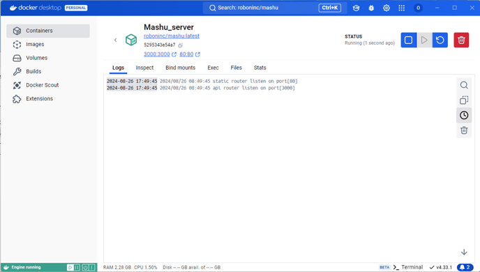
Task: Click the docker desktop logo
Action: click(35, 8)
